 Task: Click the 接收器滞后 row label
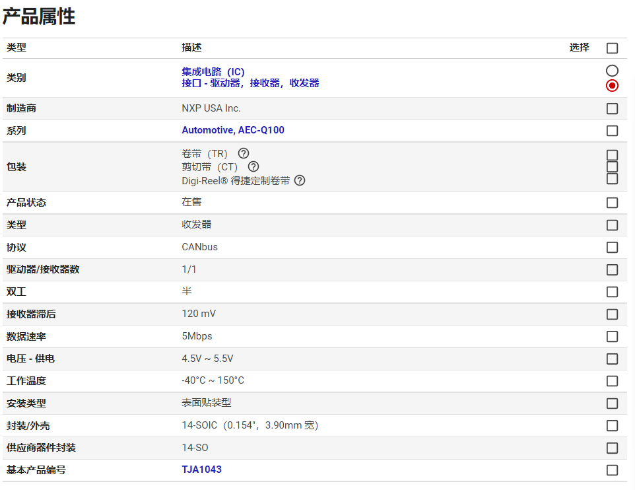[31, 314]
